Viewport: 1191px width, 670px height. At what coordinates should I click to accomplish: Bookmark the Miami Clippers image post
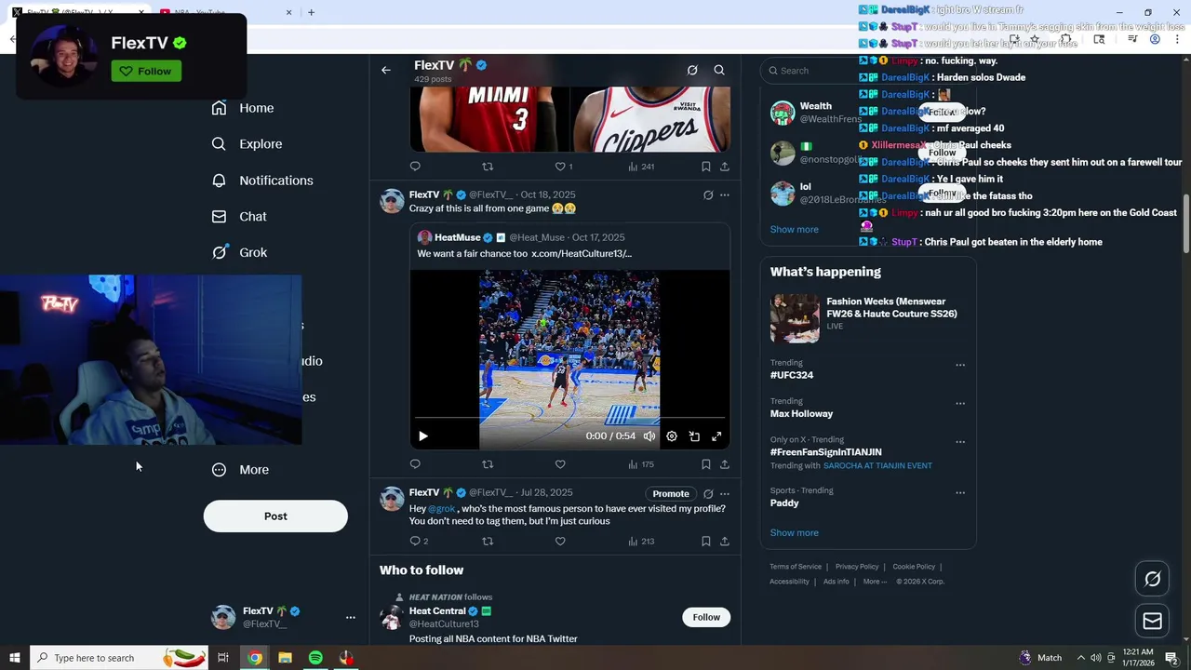point(706,167)
